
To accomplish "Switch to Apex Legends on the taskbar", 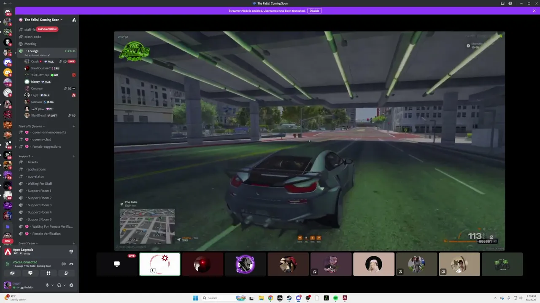I will pos(345,298).
